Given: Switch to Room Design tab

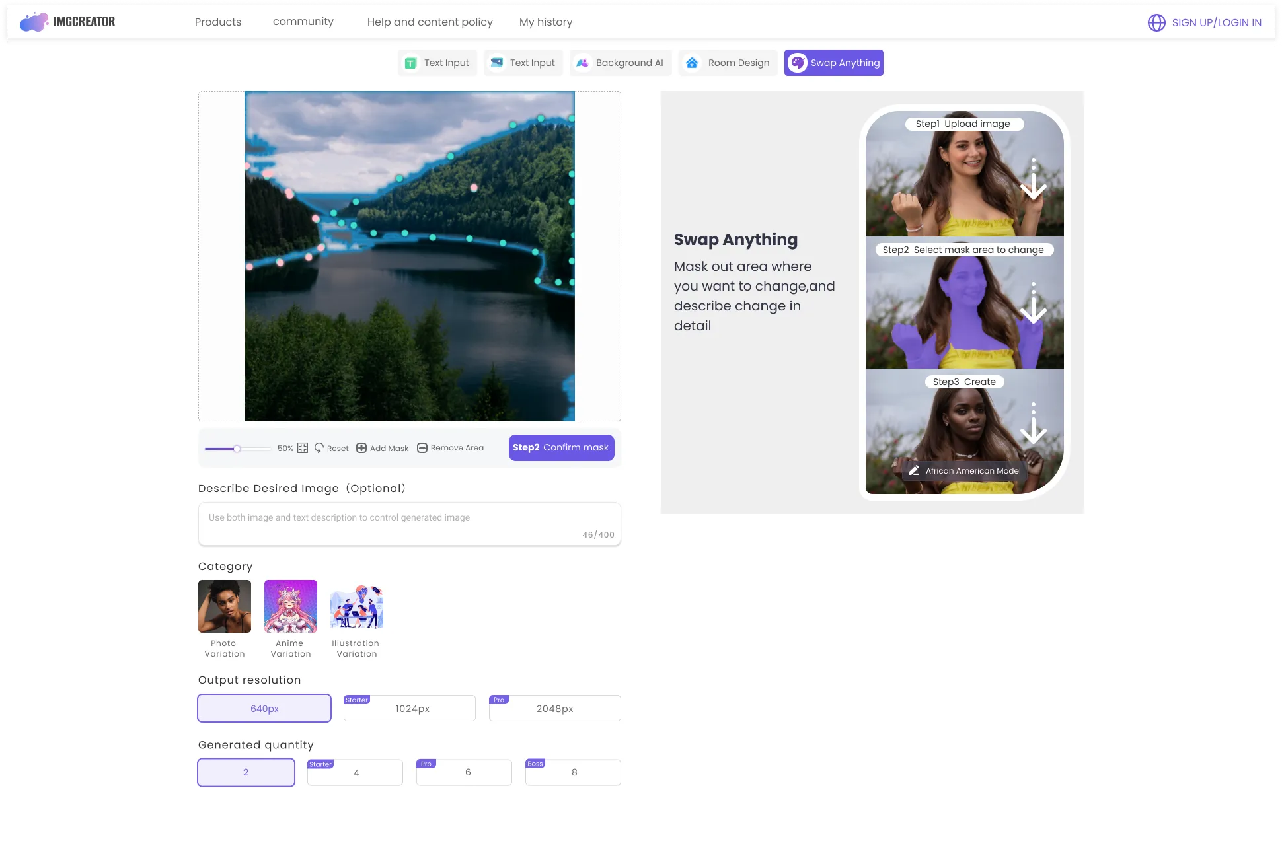Looking at the screenshot, I should [x=728, y=63].
